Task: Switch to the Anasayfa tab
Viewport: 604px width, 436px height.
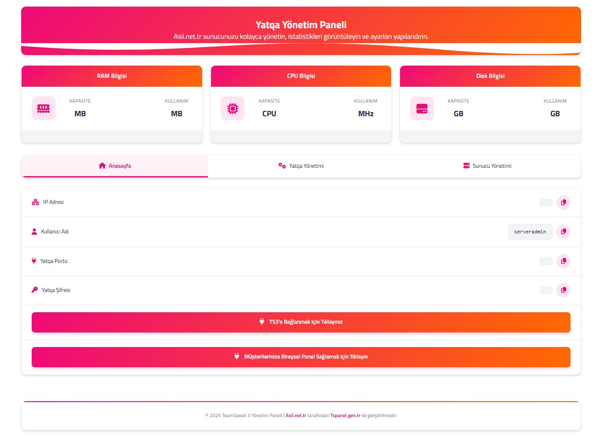Action: (x=115, y=166)
